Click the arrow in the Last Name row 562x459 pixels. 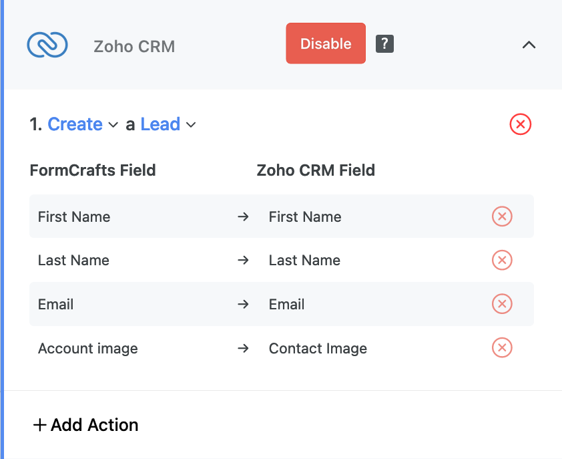244,260
